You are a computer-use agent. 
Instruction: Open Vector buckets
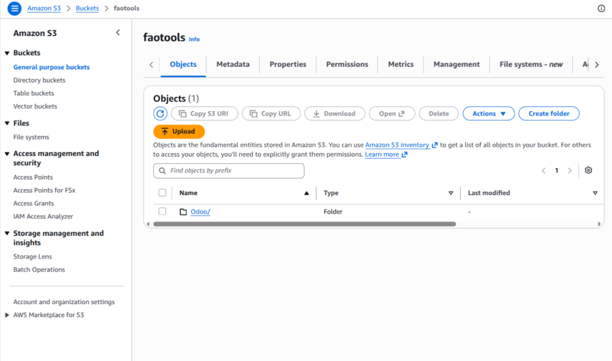(35, 106)
